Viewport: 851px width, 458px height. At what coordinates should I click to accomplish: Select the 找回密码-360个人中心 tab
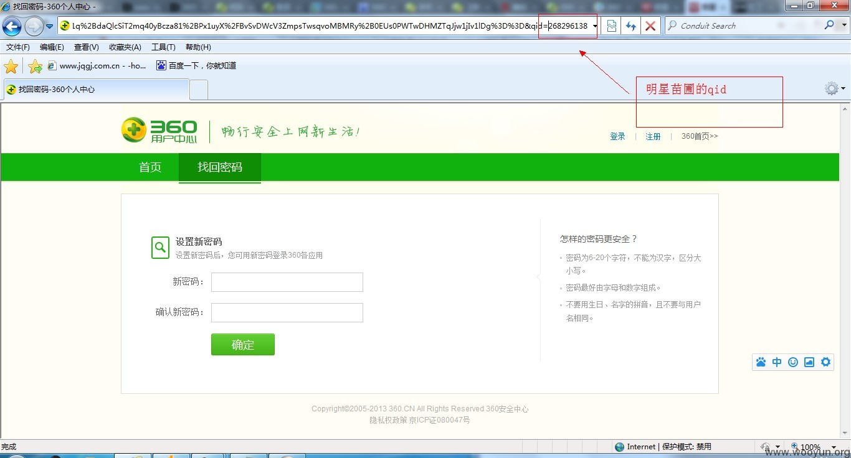[x=95, y=90]
